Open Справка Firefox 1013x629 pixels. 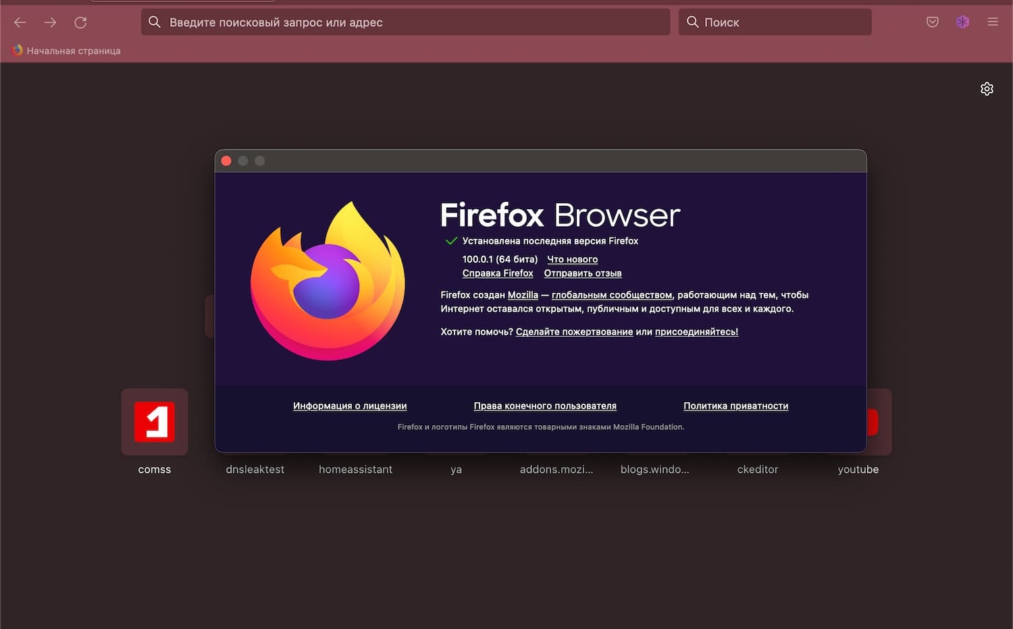tap(498, 273)
